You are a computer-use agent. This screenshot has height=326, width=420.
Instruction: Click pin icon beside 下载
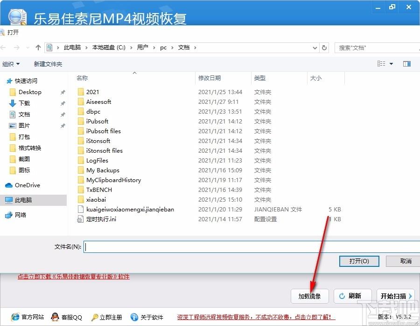click(x=63, y=103)
